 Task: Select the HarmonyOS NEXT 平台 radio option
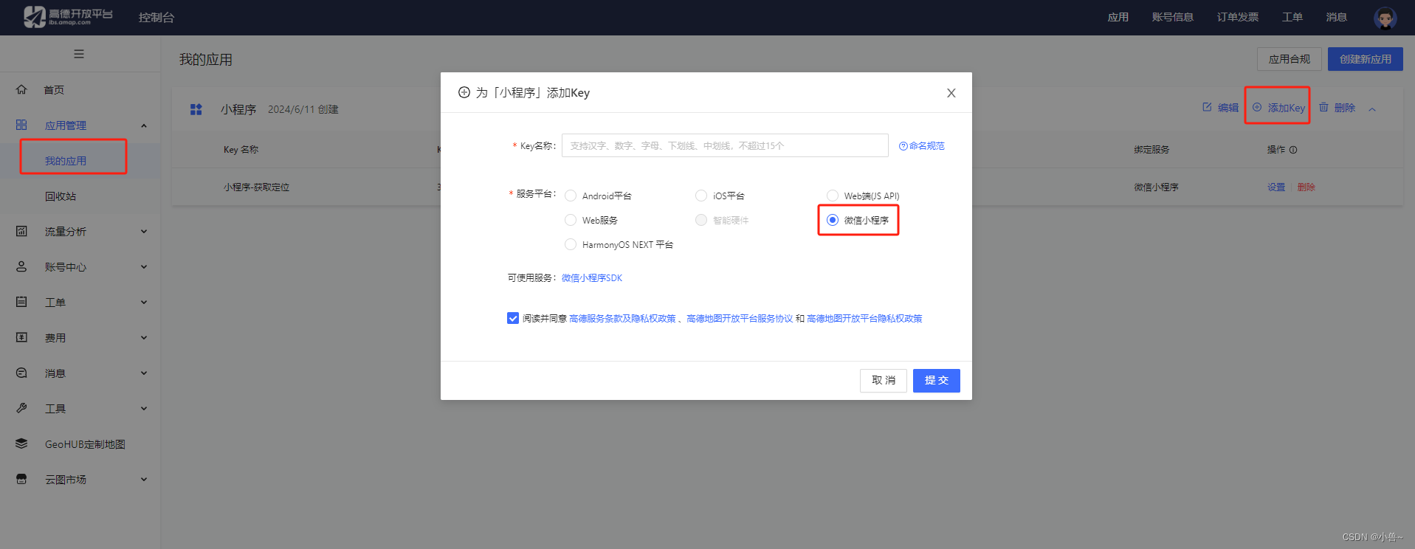pos(571,244)
